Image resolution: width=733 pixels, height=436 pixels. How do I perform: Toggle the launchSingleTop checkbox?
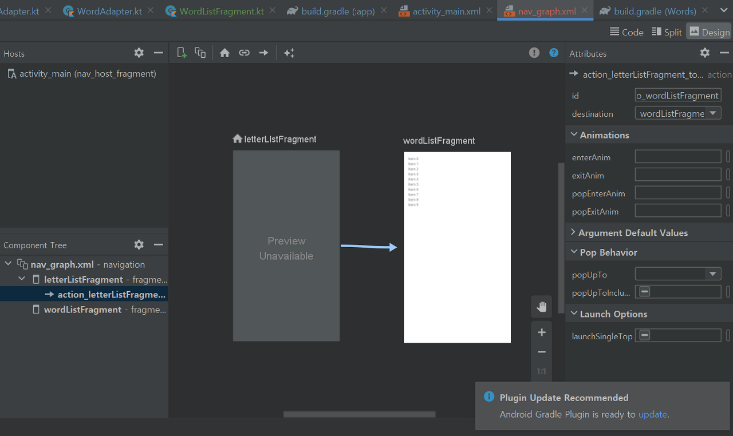click(645, 335)
